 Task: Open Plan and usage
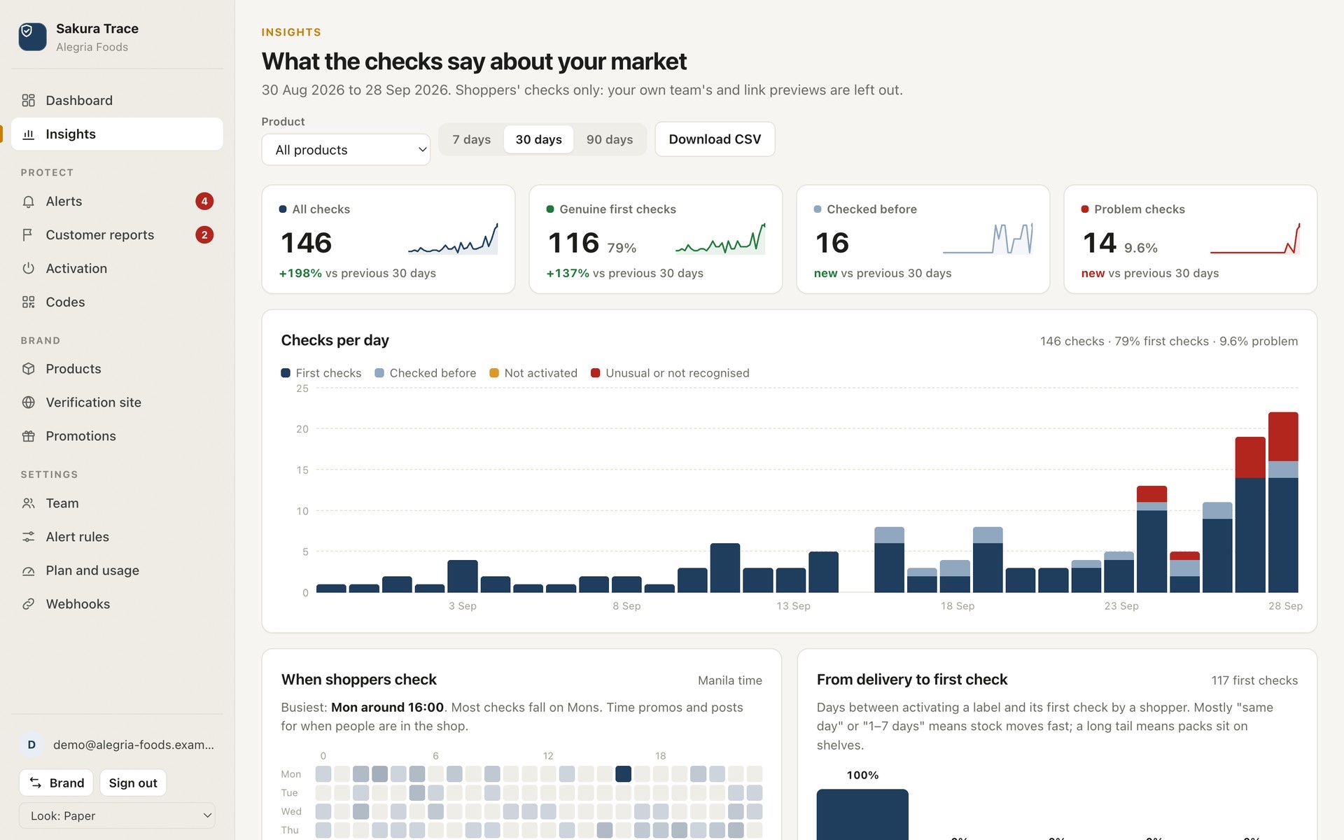[117, 570]
